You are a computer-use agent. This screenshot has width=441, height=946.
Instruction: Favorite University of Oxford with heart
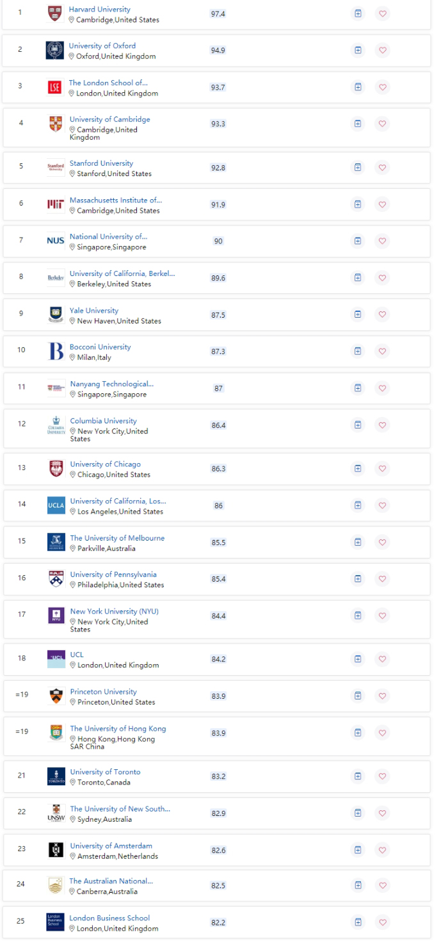(383, 50)
